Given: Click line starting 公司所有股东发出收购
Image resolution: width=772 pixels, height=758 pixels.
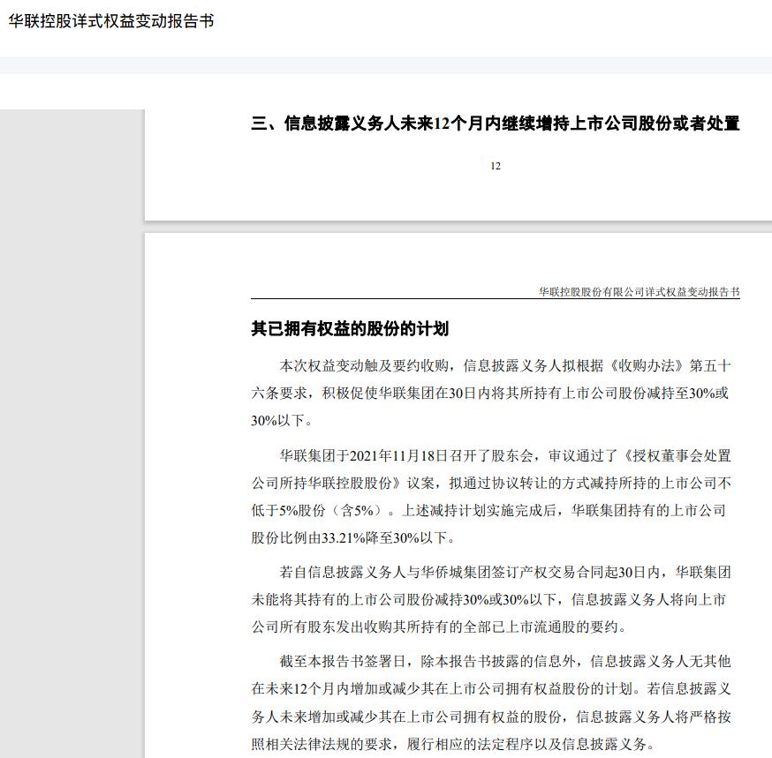Looking at the screenshot, I should (x=439, y=627).
